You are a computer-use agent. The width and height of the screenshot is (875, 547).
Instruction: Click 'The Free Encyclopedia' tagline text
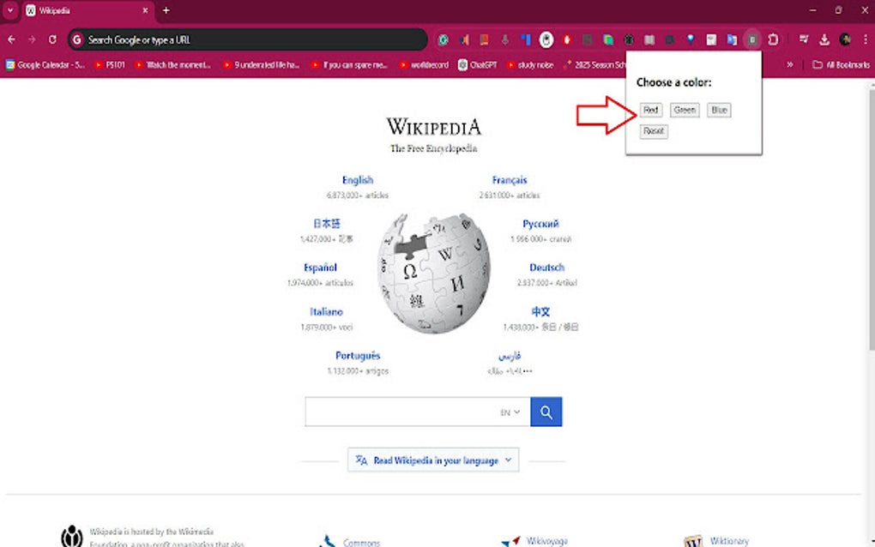click(433, 148)
